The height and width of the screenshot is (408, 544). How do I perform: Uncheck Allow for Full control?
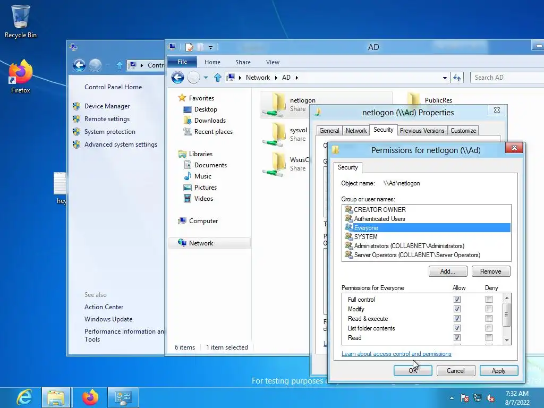click(x=457, y=300)
